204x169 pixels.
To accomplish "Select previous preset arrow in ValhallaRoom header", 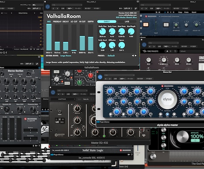I will [x=54, y=8].
